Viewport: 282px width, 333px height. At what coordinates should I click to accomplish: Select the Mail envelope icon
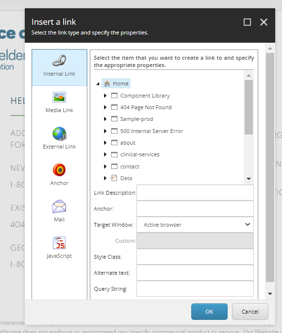pyautogui.click(x=59, y=206)
